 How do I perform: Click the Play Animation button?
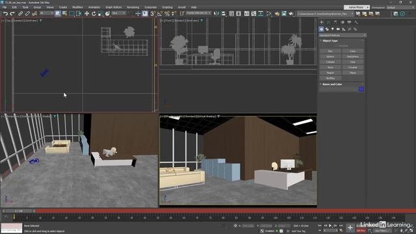(330, 226)
